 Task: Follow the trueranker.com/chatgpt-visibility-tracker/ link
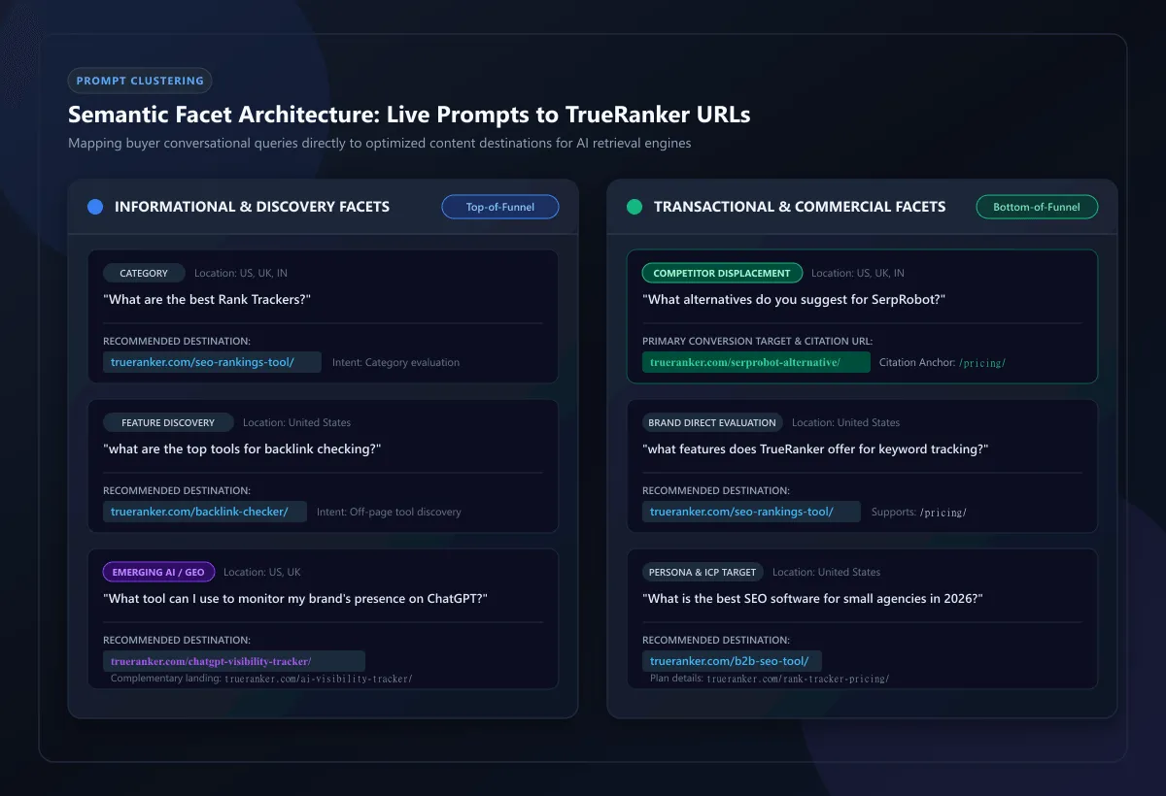234,661
